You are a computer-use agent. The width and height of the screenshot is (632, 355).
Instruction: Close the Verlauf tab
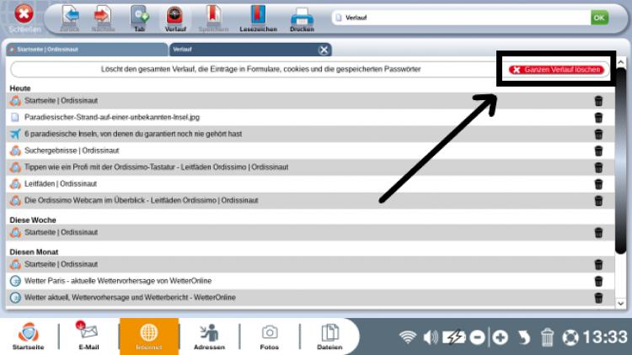tap(324, 50)
